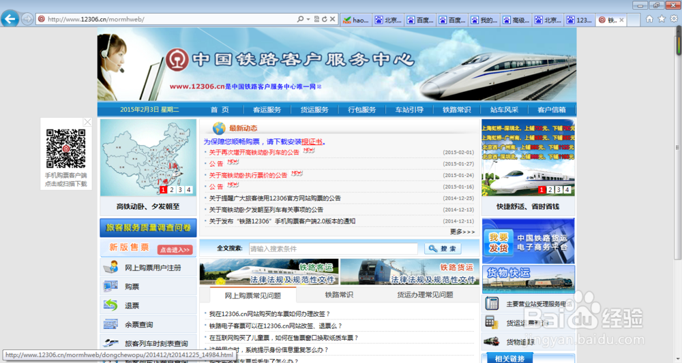The height and width of the screenshot is (363, 682).
Task: Select slide 4 on the map carousel
Action: 188,190
